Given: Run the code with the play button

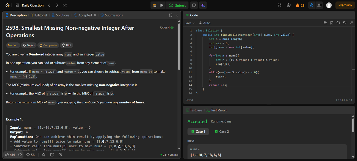Looking at the screenshot, I should [162, 5].
